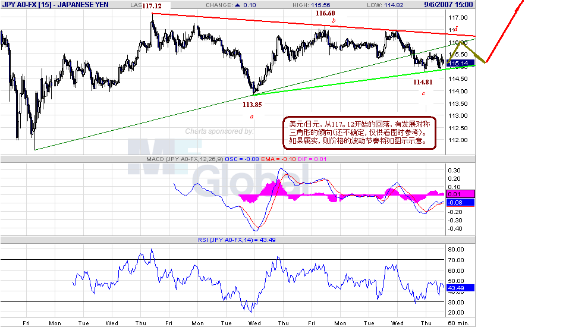Click the 112.50 price axis label

click(458, 128)
